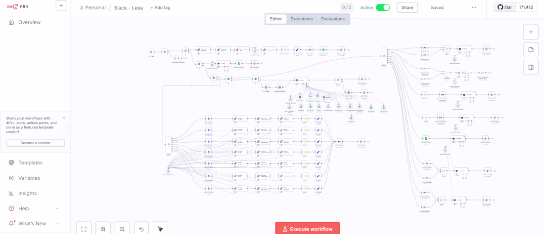Click the 0 / 2 counter badge
The image size is (544, 234).
click(x=347, y=7)
